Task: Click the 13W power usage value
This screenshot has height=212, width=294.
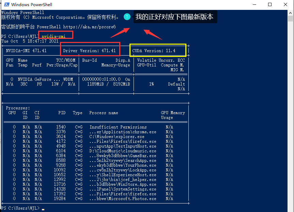Action: pyautogui.click(x=55, y=84)
